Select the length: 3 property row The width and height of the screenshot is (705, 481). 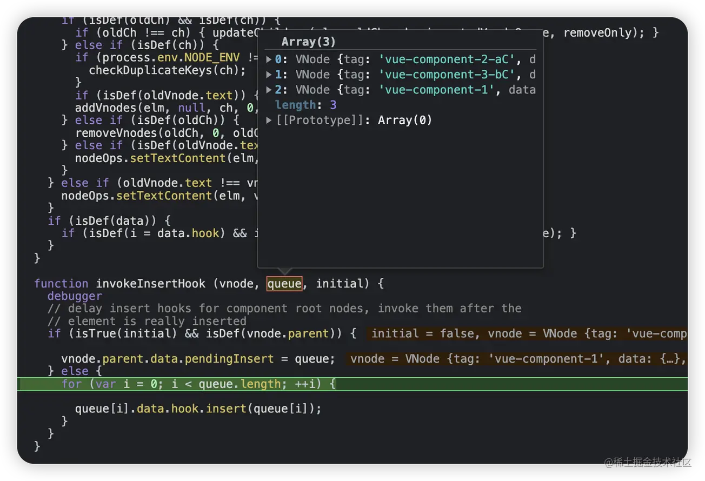coord(305,105)
